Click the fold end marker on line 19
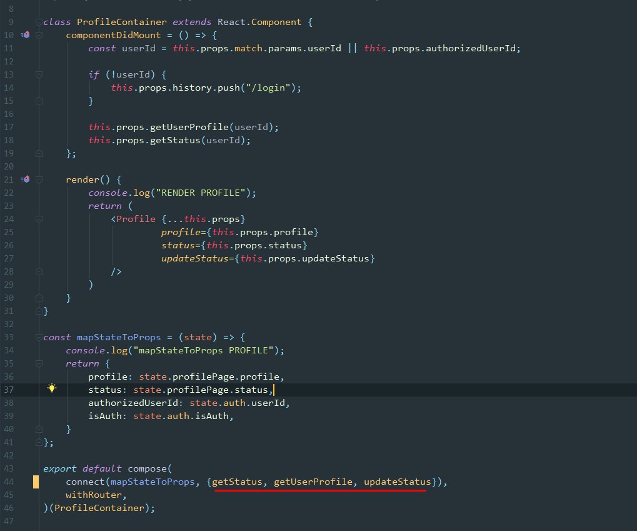Screen dimensions: 637x531 coord(39,153)
